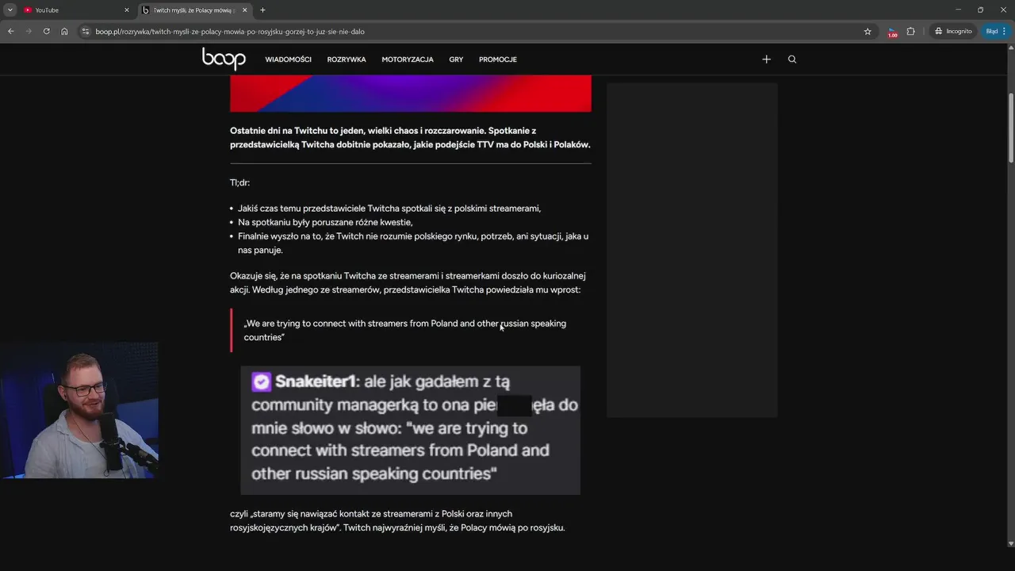
Task: Click the red-blue article banner image
Action: coord(410,94)
